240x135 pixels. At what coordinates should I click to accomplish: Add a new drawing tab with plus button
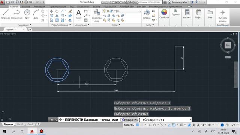click(x=30, y=30)
